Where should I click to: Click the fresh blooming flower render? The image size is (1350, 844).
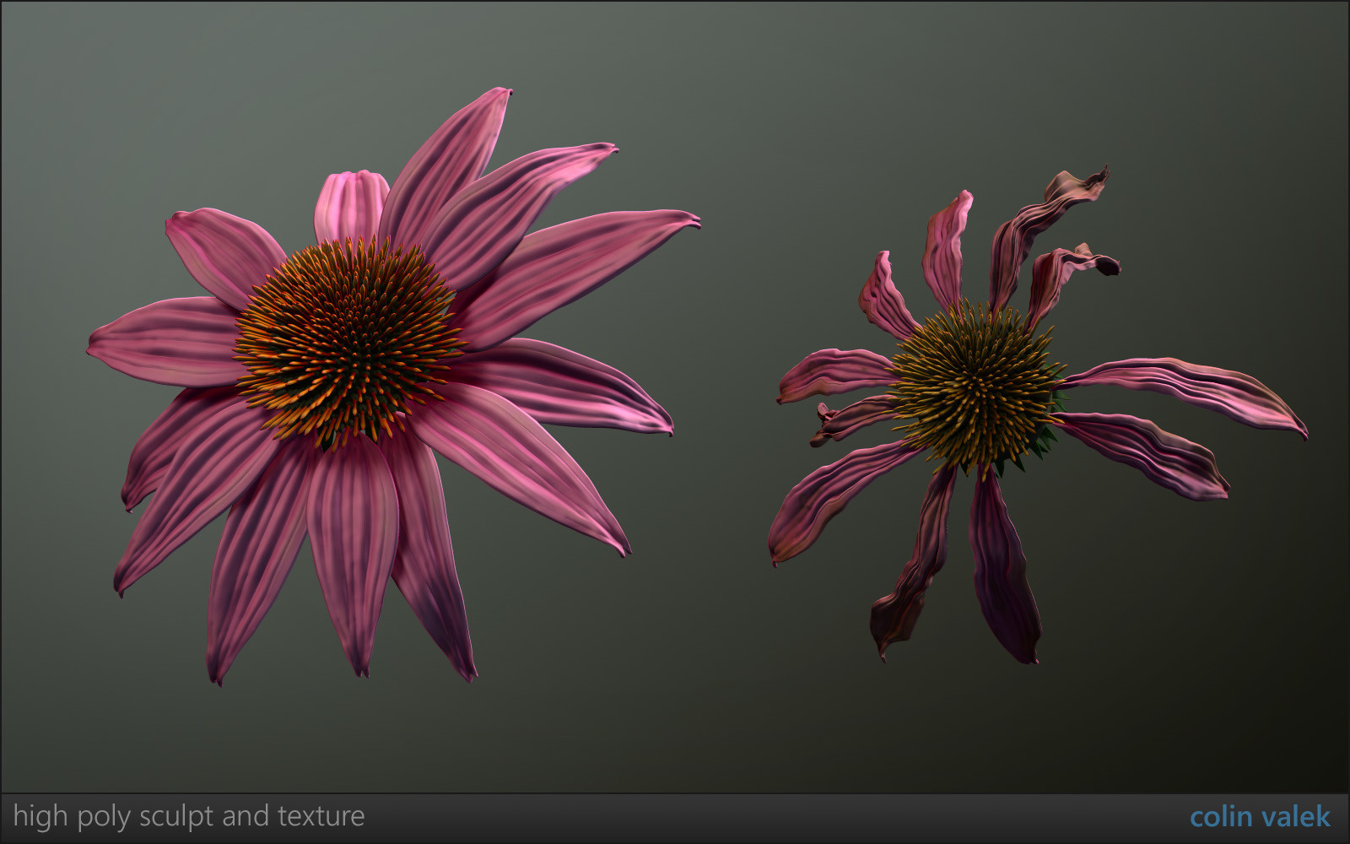tap(393, 386)
